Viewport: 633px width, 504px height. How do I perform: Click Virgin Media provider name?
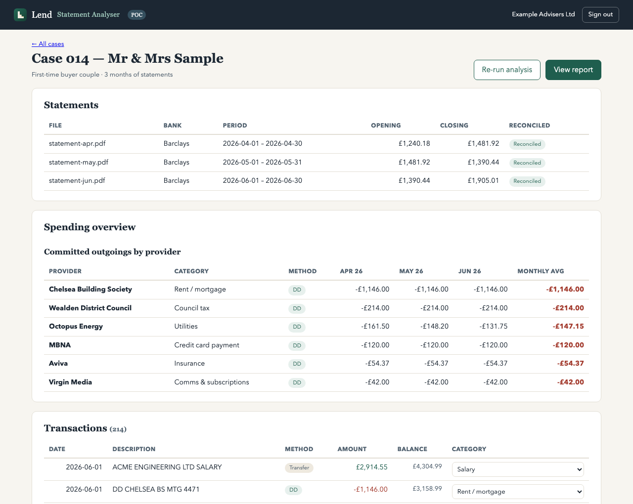[x=70, y=382]
